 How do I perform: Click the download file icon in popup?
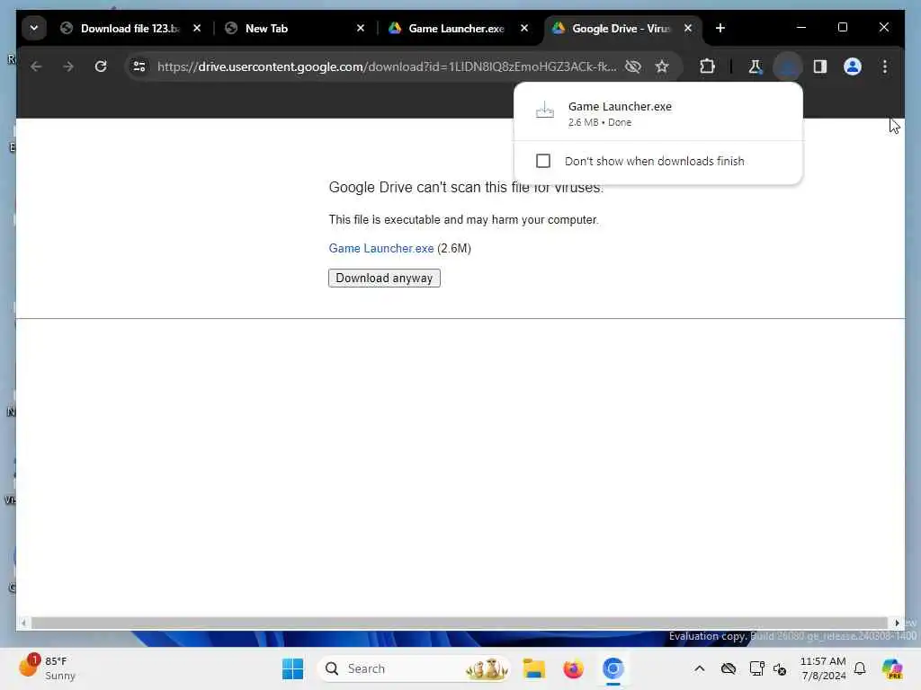(x=544, y=110)
